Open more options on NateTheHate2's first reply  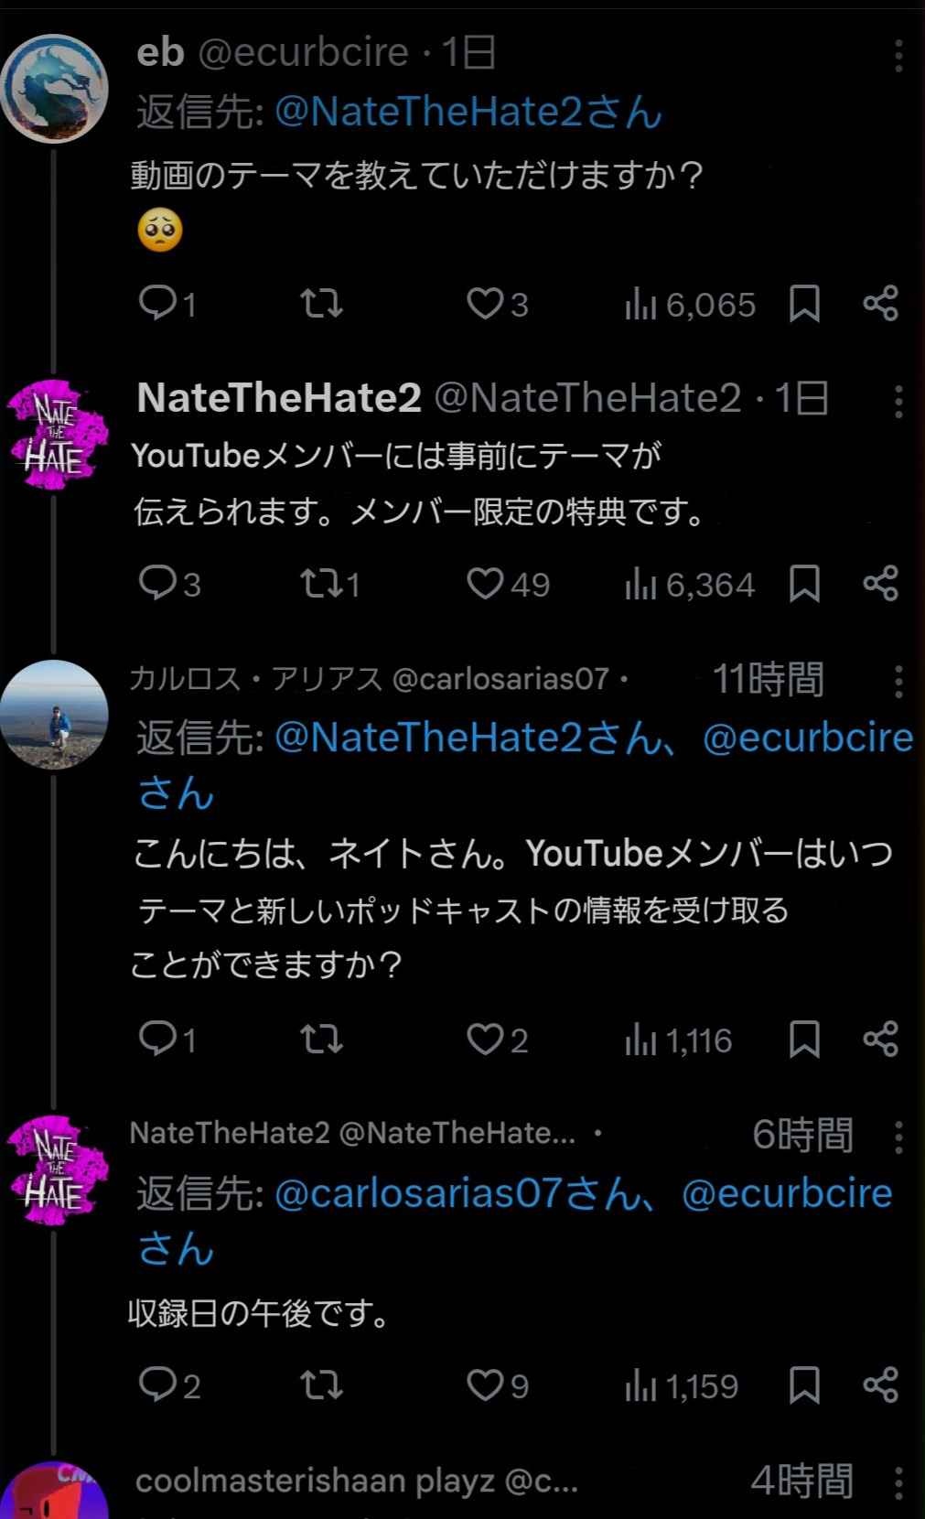(x=898, y=401)
